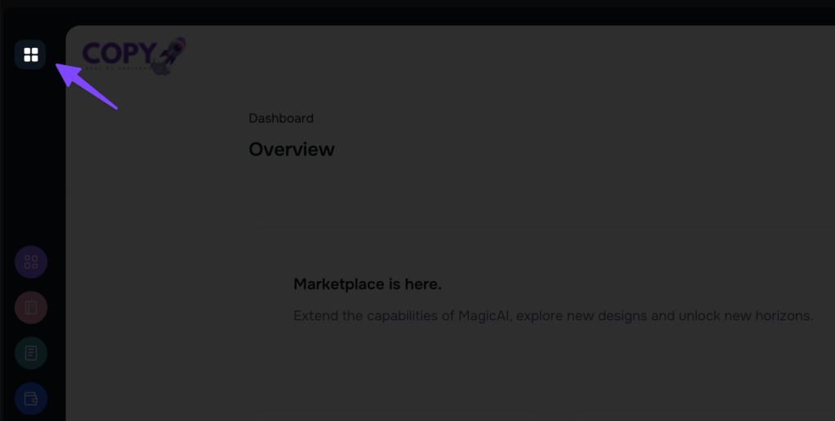The image size is (835, 421).
Task: Click the rocket illustration in the logo
Action: (x=170, y=55)
